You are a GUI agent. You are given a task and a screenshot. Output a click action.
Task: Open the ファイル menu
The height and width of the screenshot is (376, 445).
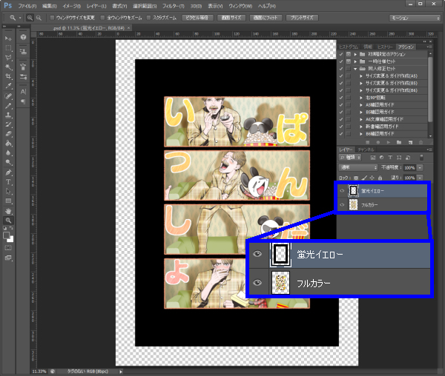(27, 6)
